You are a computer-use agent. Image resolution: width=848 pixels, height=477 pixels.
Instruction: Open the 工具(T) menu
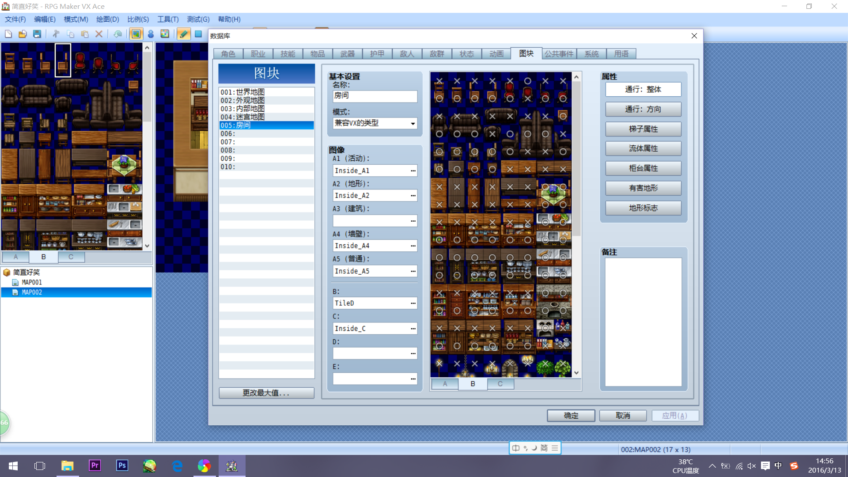pos(168,19)
